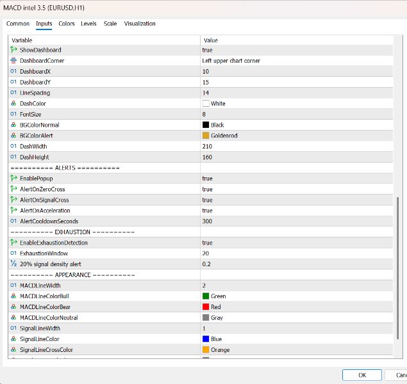The image size is (407, 384).
Task: Select the APPEARANCE section separator row
Action: click(x=201, y=275)
